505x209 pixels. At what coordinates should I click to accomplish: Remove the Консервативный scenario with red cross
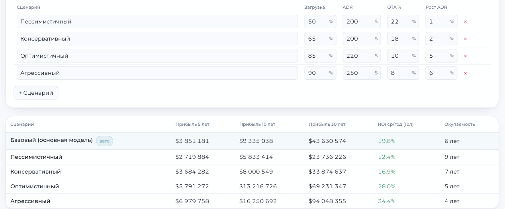(x=465, y=39)
